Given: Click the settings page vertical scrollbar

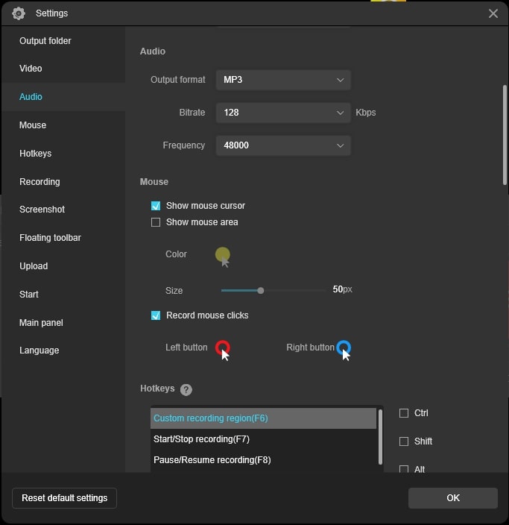Looking at the screenshot, I should tap(505, 135).
